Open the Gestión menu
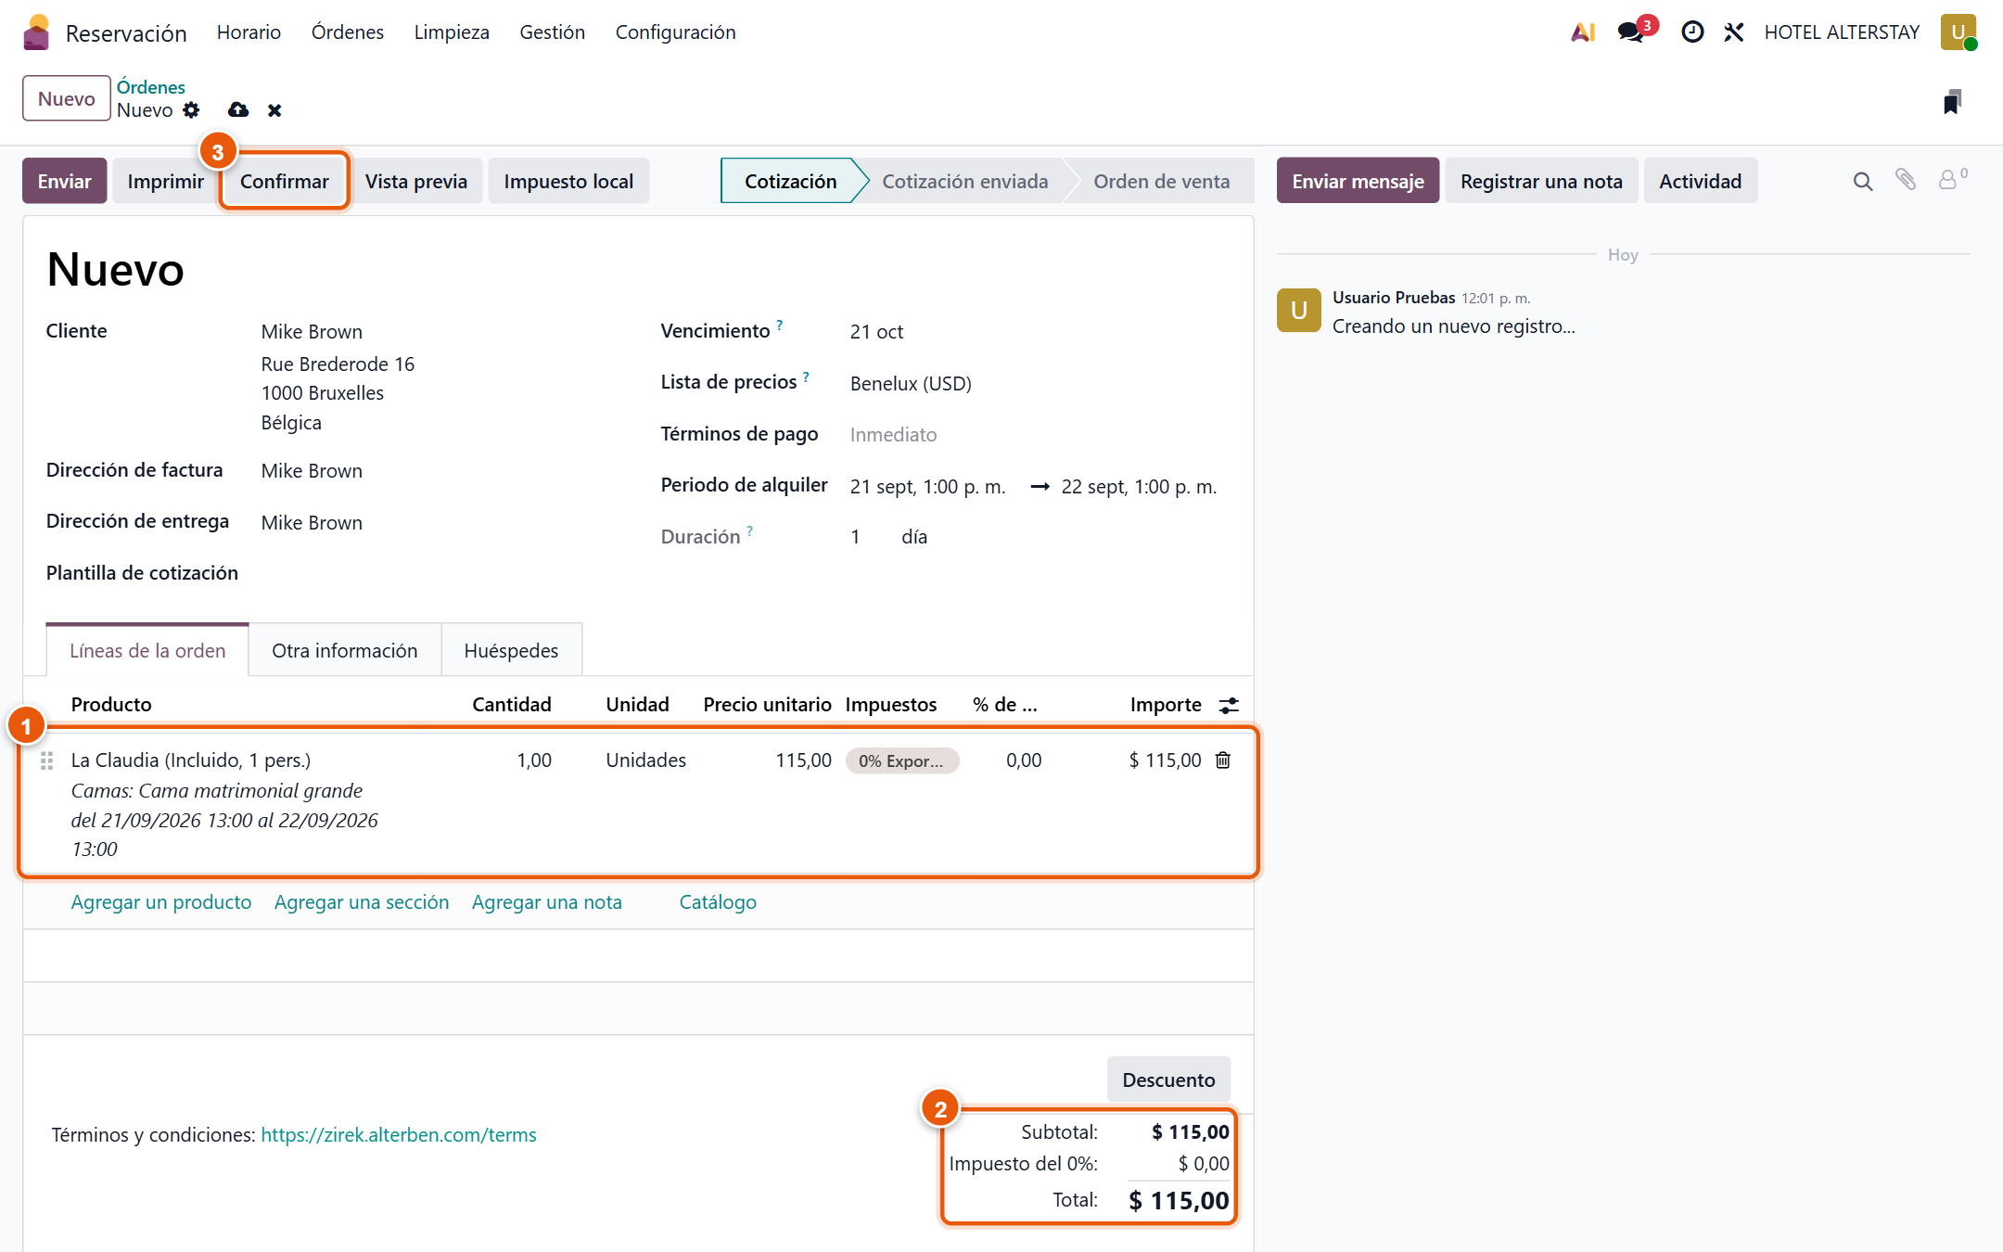The image size is (2003, 1252). [x=553, y=32]
